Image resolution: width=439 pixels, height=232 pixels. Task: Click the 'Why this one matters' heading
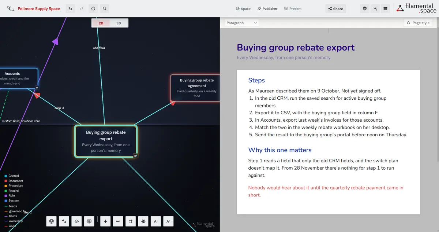pos(280,150)
